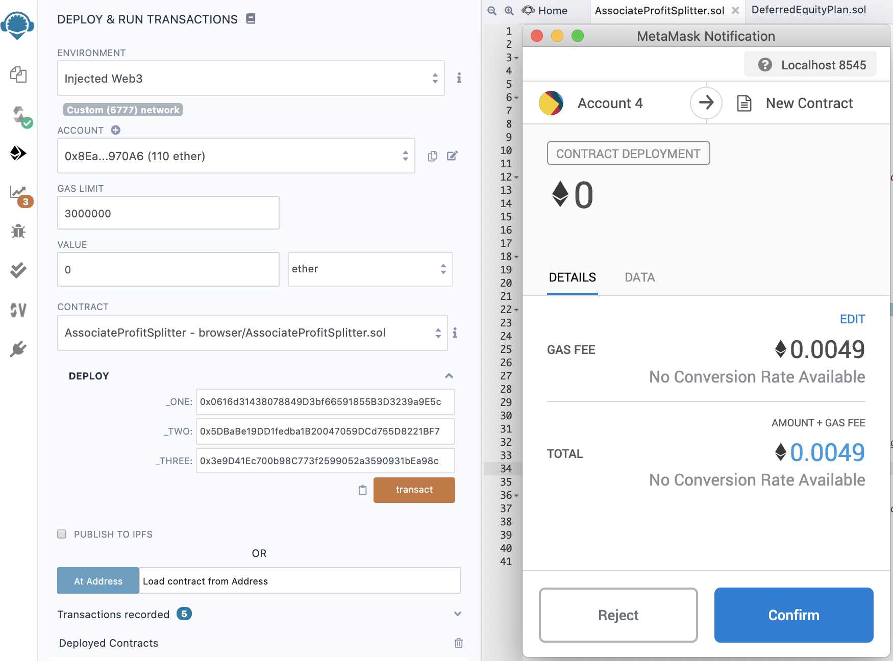Click line number 34 in editor gutter
This screenshot has width=893, height=661.
pos(506,468)
